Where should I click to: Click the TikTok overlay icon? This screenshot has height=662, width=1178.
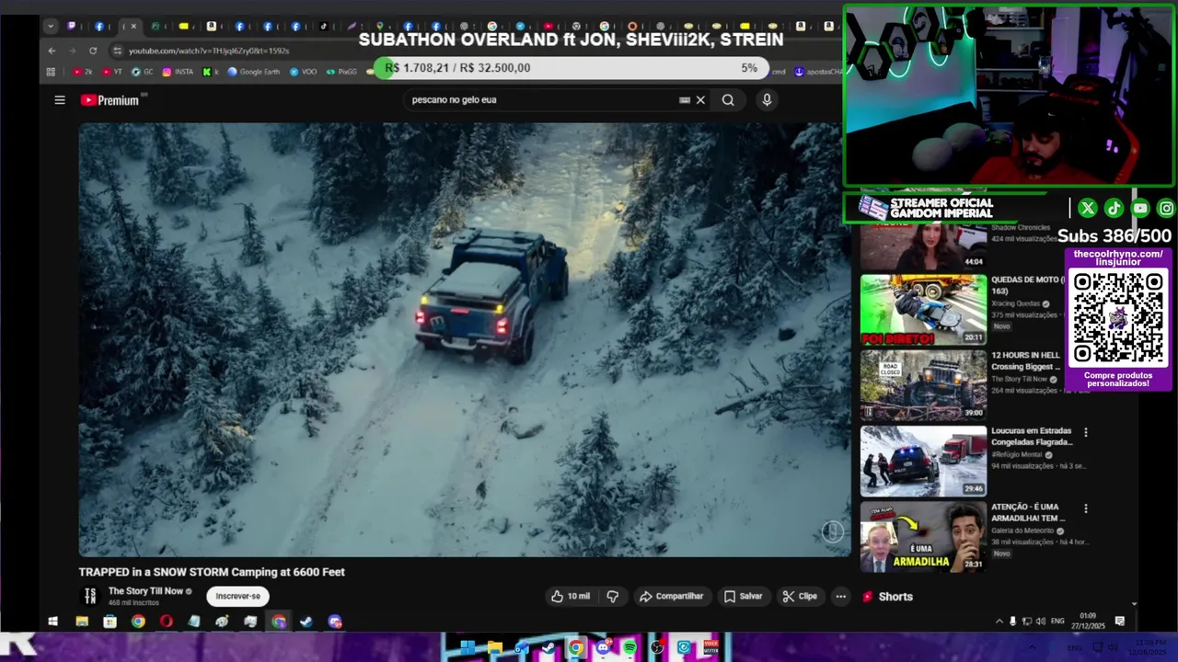1114,209
